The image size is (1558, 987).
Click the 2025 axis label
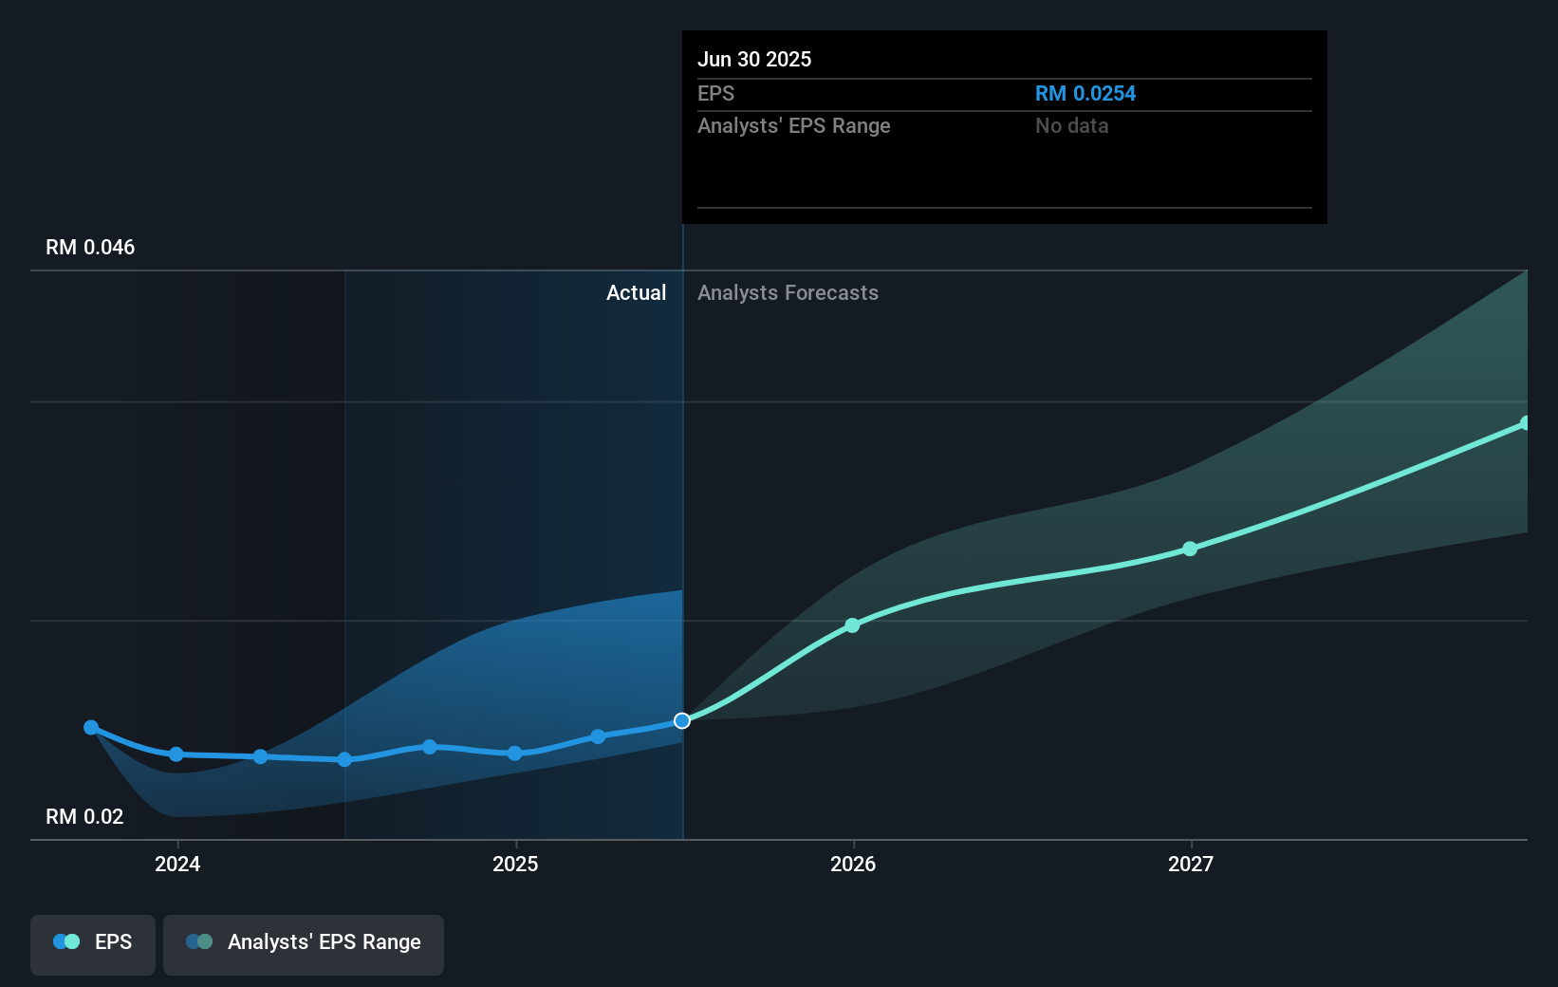(515, 864)
